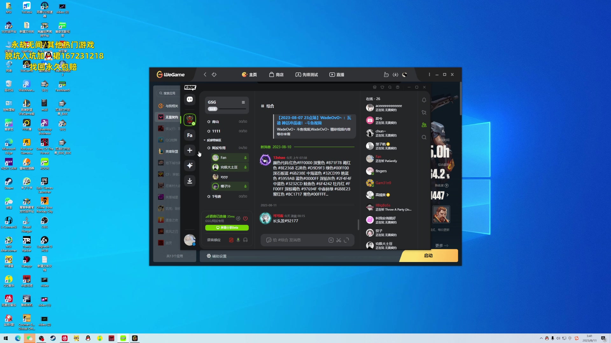Click the 综合 message input field

coord(299,240)
